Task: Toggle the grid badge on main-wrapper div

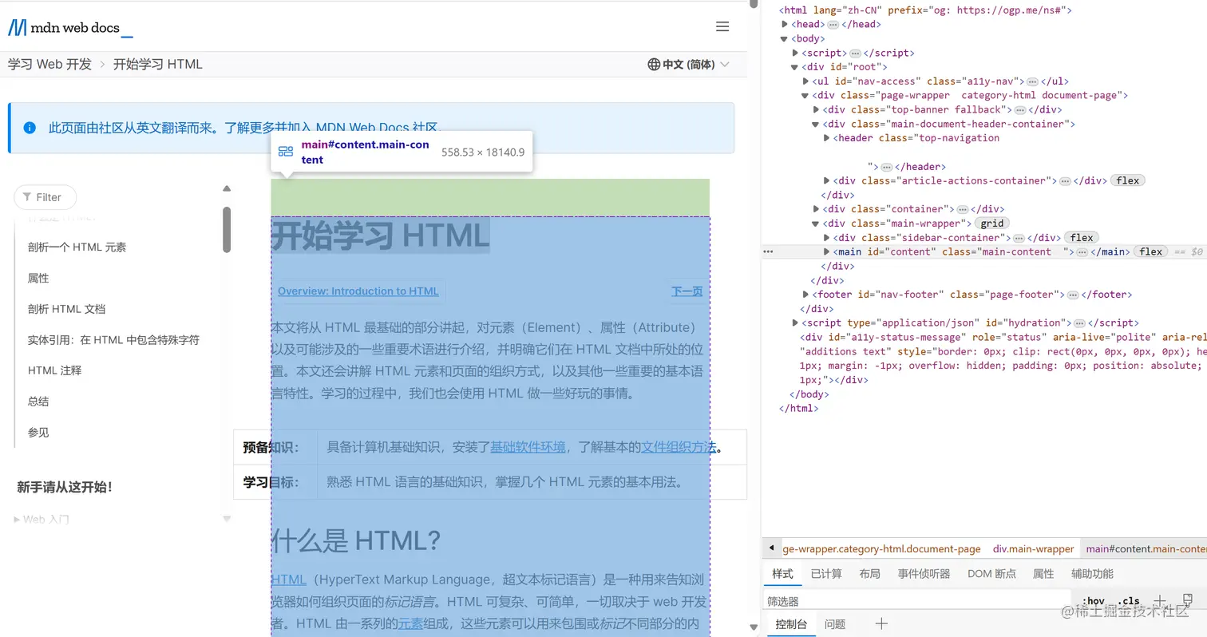Action: [992, 224]
